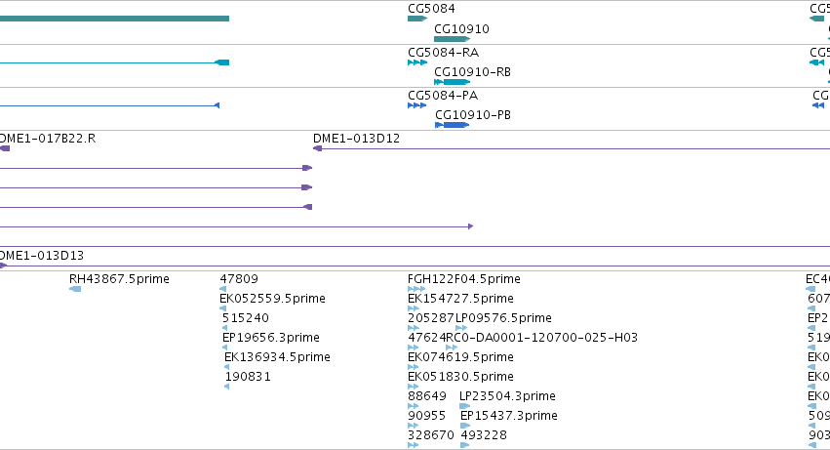Click the CG10910-PB protein glyph

452,125
